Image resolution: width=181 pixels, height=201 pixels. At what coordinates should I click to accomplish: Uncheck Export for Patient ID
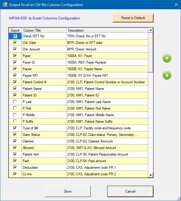pos(15,95)
